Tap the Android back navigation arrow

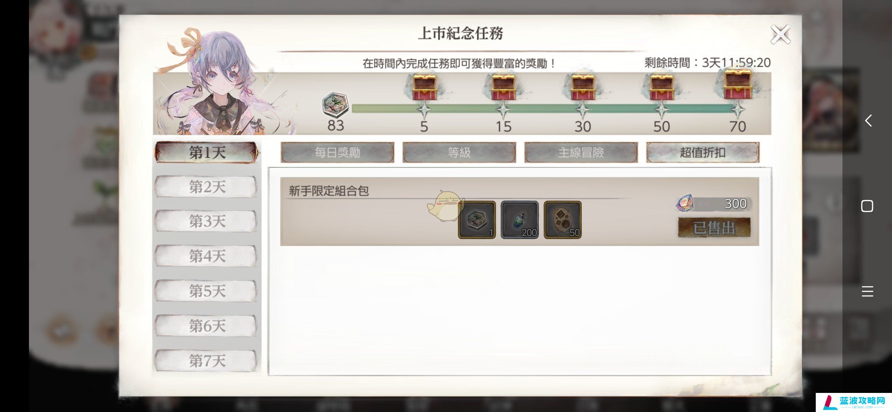(x=868, y=121)
